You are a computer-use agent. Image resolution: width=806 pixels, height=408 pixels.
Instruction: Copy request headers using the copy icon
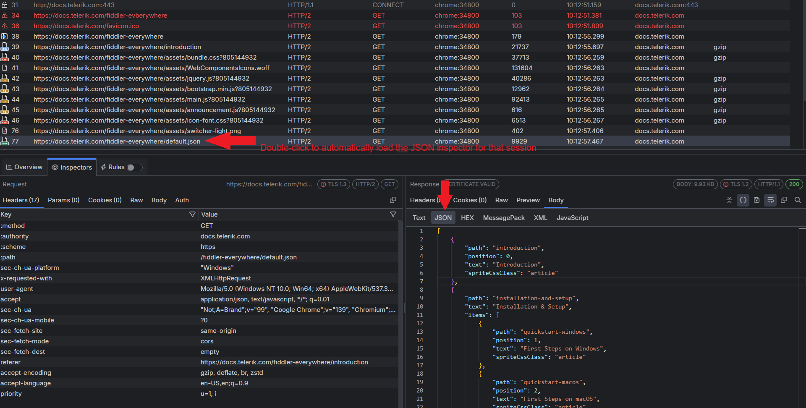click(393, 200)
